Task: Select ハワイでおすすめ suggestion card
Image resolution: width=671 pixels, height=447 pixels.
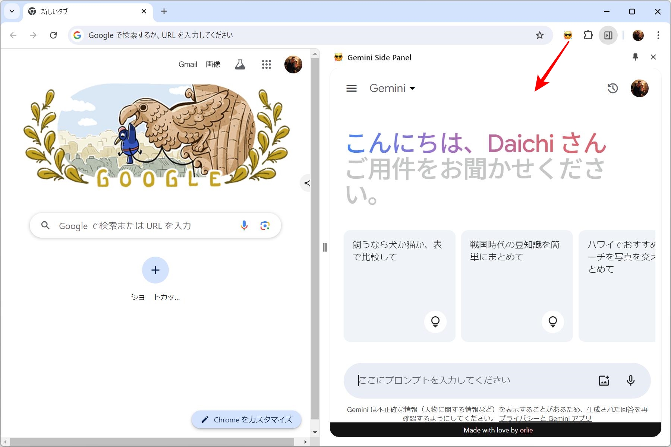Action: [x=617, y=286]
